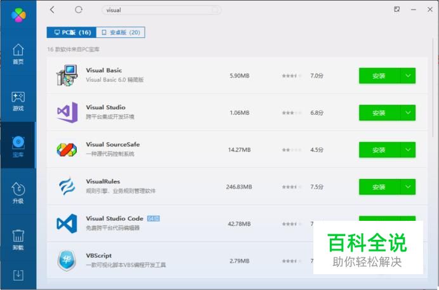Expand install options for Visual SourceSafe
This screenshot has height=290, width=439.
408,150
